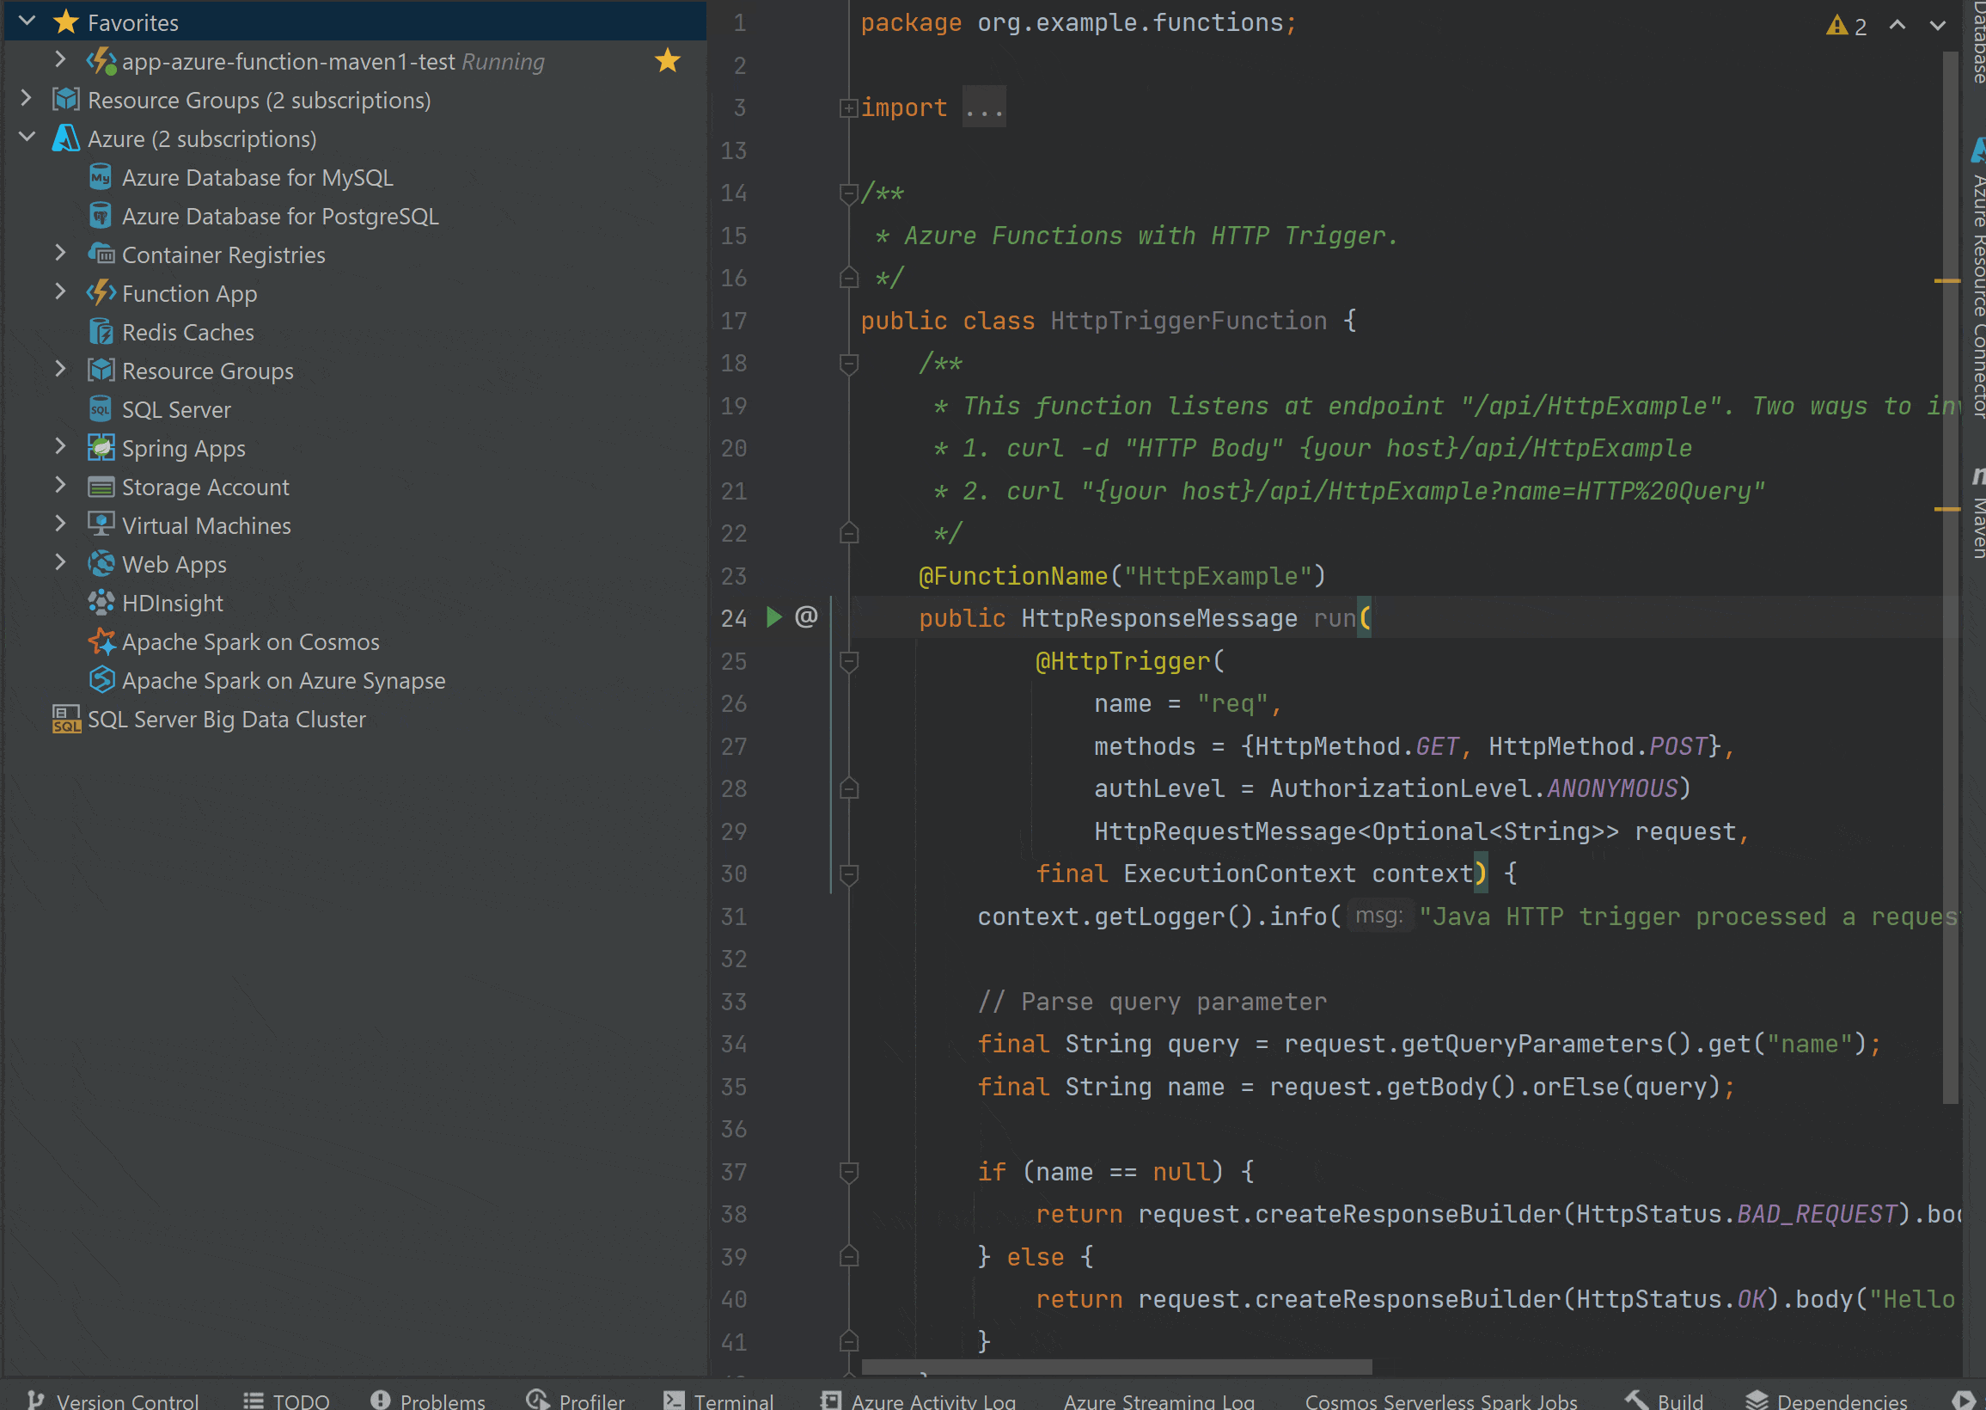Expand the Function App node

[x=60, y=291]
